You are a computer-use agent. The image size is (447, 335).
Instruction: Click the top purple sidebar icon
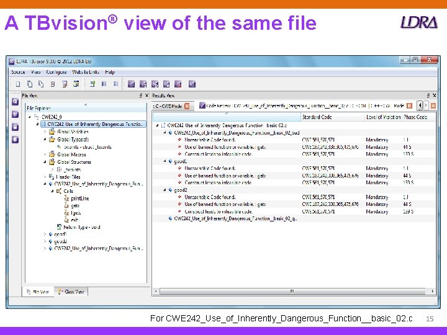pyautogui.click(x=16, y=102)
